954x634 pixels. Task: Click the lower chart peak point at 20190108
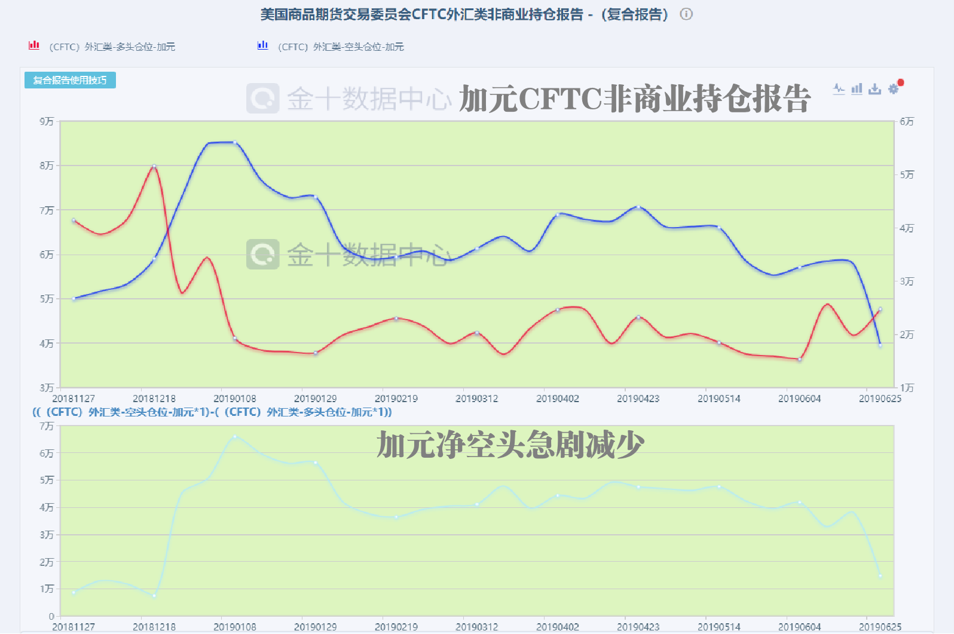[x=235, y=437]
